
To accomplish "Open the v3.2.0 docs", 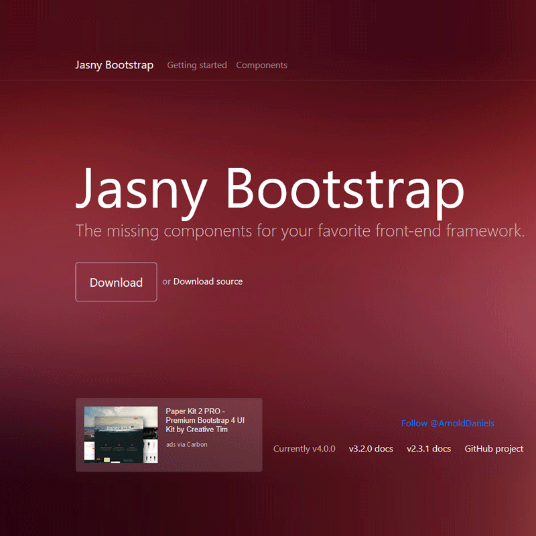I will (x=371, y=449).
